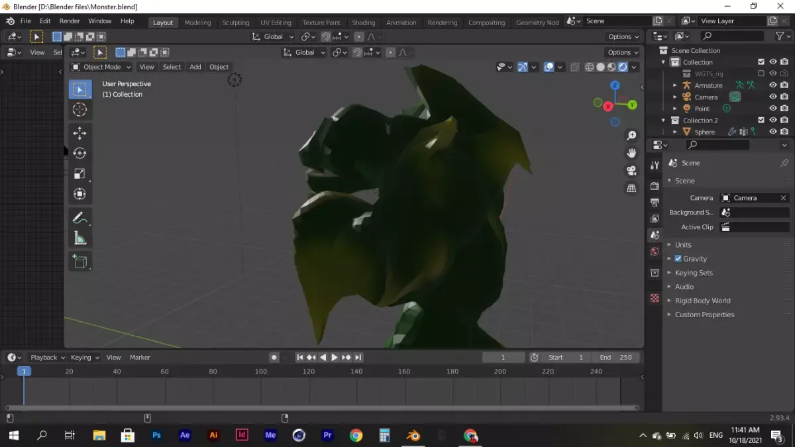Choose the Move tool
795x447 pixels.
tap(80, 133)
